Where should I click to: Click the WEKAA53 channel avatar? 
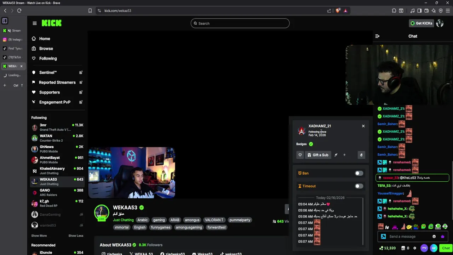pyautogui.click(x=102, y=212)
